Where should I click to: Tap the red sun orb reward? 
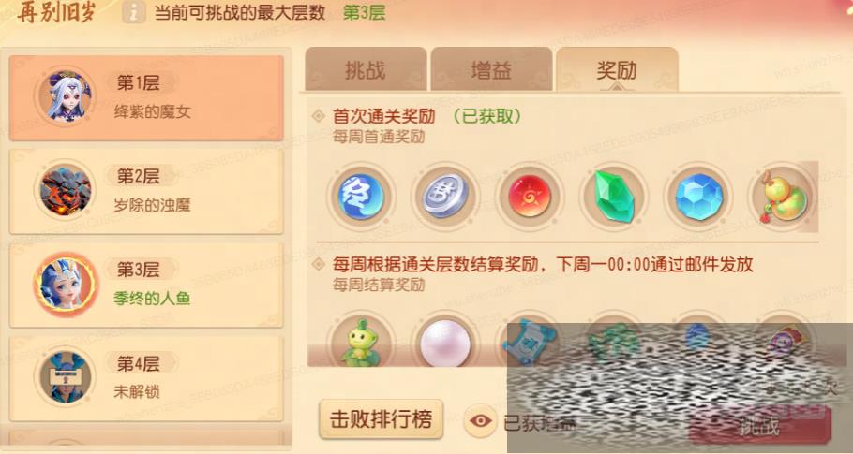point(530,196)
